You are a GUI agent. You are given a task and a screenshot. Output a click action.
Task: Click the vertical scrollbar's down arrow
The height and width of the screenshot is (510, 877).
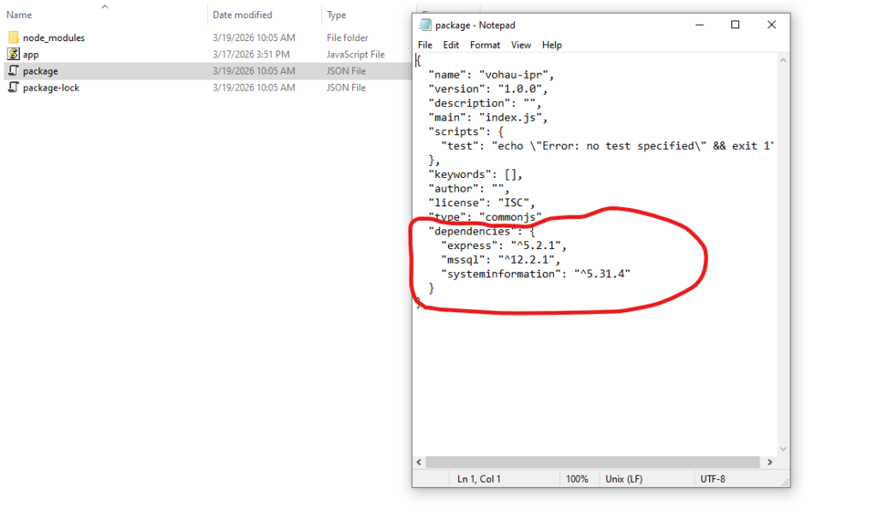coord(782,448)
